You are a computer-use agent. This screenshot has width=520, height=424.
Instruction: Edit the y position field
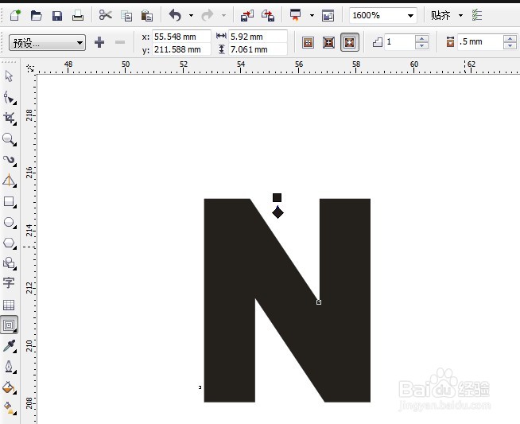coord(181,49)
